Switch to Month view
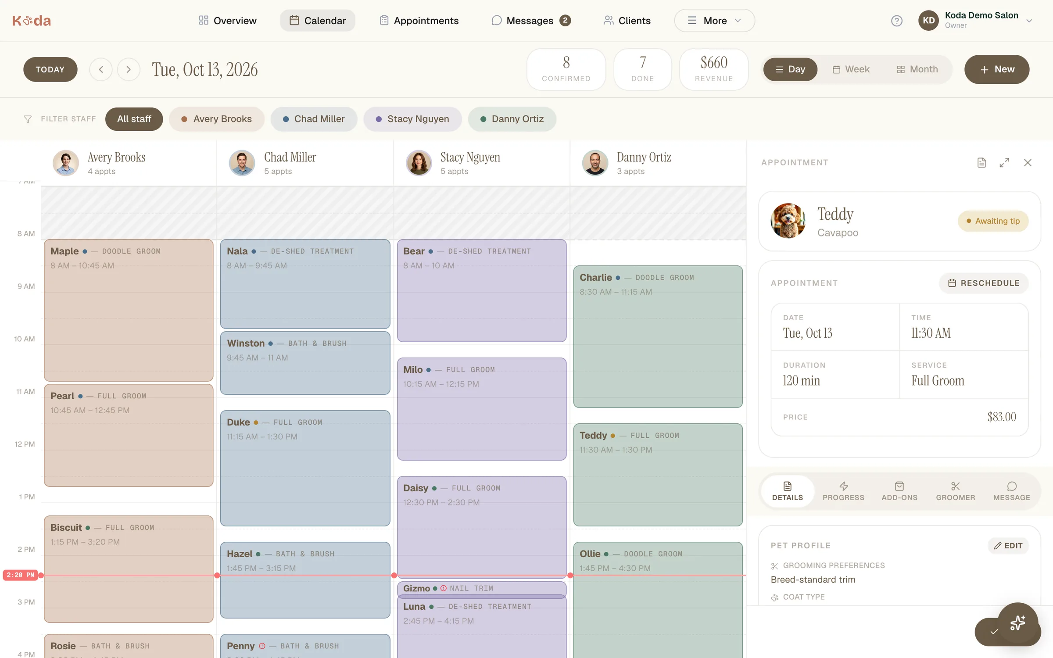Screen dimensions: 1053x658 pyautogui.click(x=917, y=69)
